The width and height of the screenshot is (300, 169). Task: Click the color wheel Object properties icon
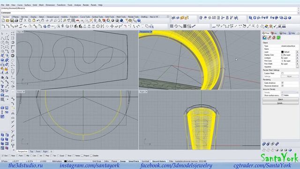point(264,38)
